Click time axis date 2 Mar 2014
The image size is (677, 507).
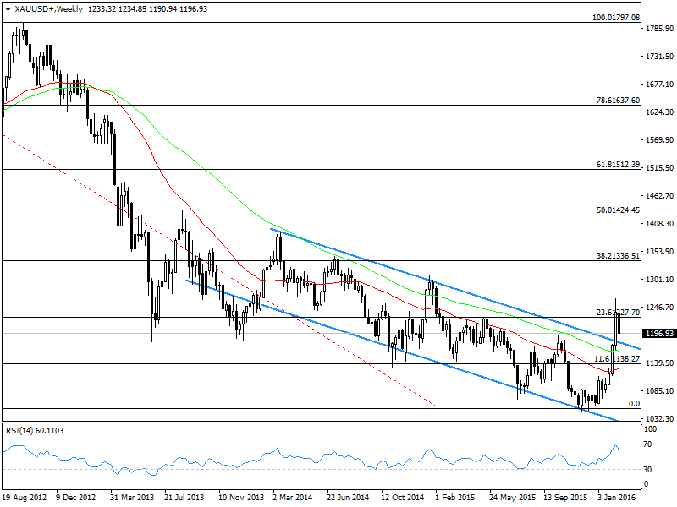coord(292,498)
